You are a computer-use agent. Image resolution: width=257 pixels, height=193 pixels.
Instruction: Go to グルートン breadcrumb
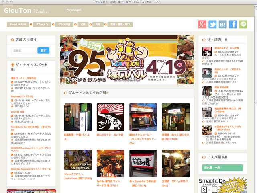(x=42, y=25)
